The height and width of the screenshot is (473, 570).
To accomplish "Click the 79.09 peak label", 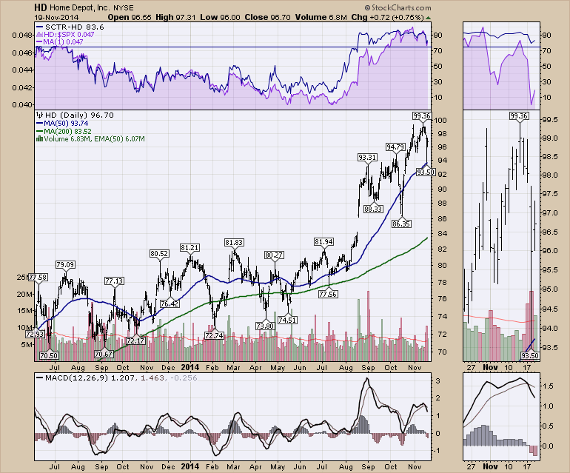I will click(65, 265).
